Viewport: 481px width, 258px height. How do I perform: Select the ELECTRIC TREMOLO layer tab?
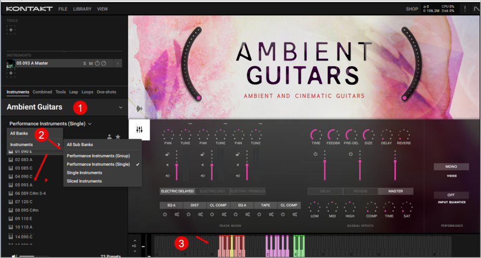pos(248,191)
